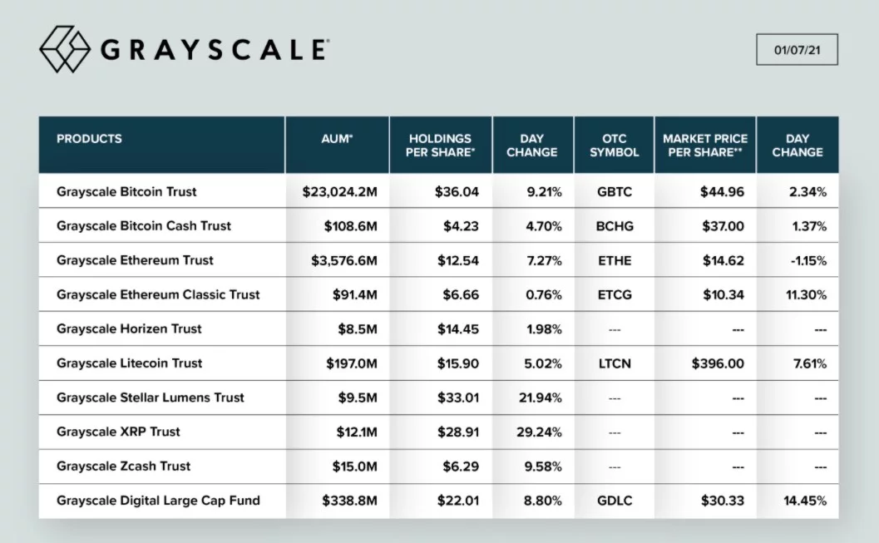Click the OTC Symbol column header
This screenshot has width=879, height=543.
614,146
